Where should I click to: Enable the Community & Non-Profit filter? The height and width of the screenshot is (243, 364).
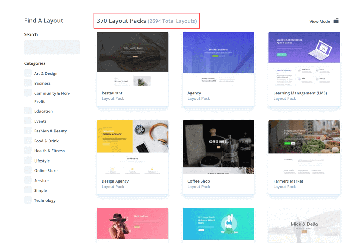click(x=28, y=93)
